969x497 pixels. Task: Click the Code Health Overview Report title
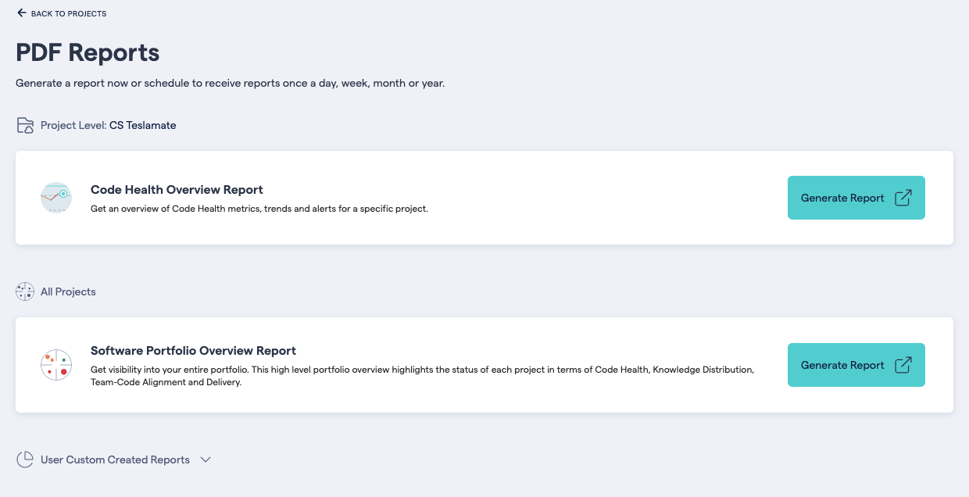[177, 189]
